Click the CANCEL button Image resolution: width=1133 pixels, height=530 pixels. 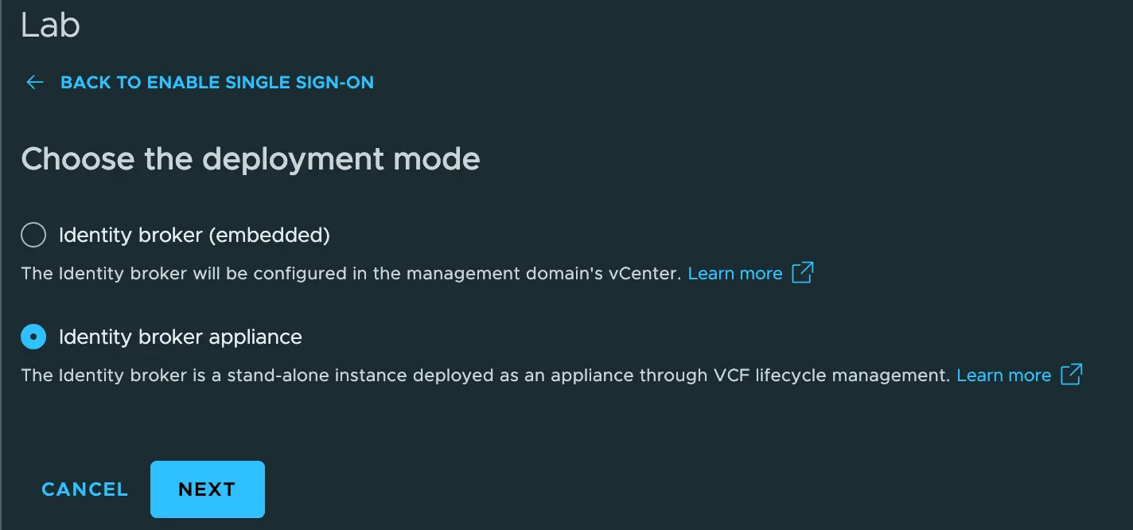click(x=84, y=489)
